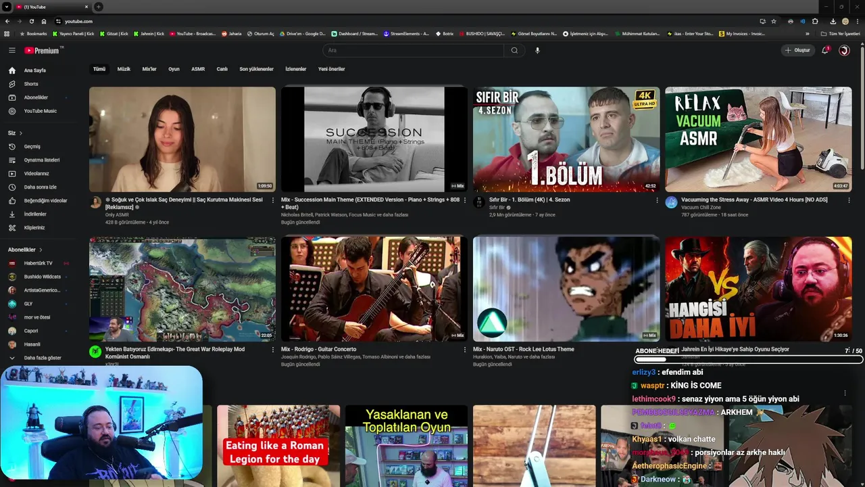Image resolution: width=865 pixels, height=487 pixels.
Task: Reload page with browser refresh button
Action: pyautogui.click(x=32, y=21)
